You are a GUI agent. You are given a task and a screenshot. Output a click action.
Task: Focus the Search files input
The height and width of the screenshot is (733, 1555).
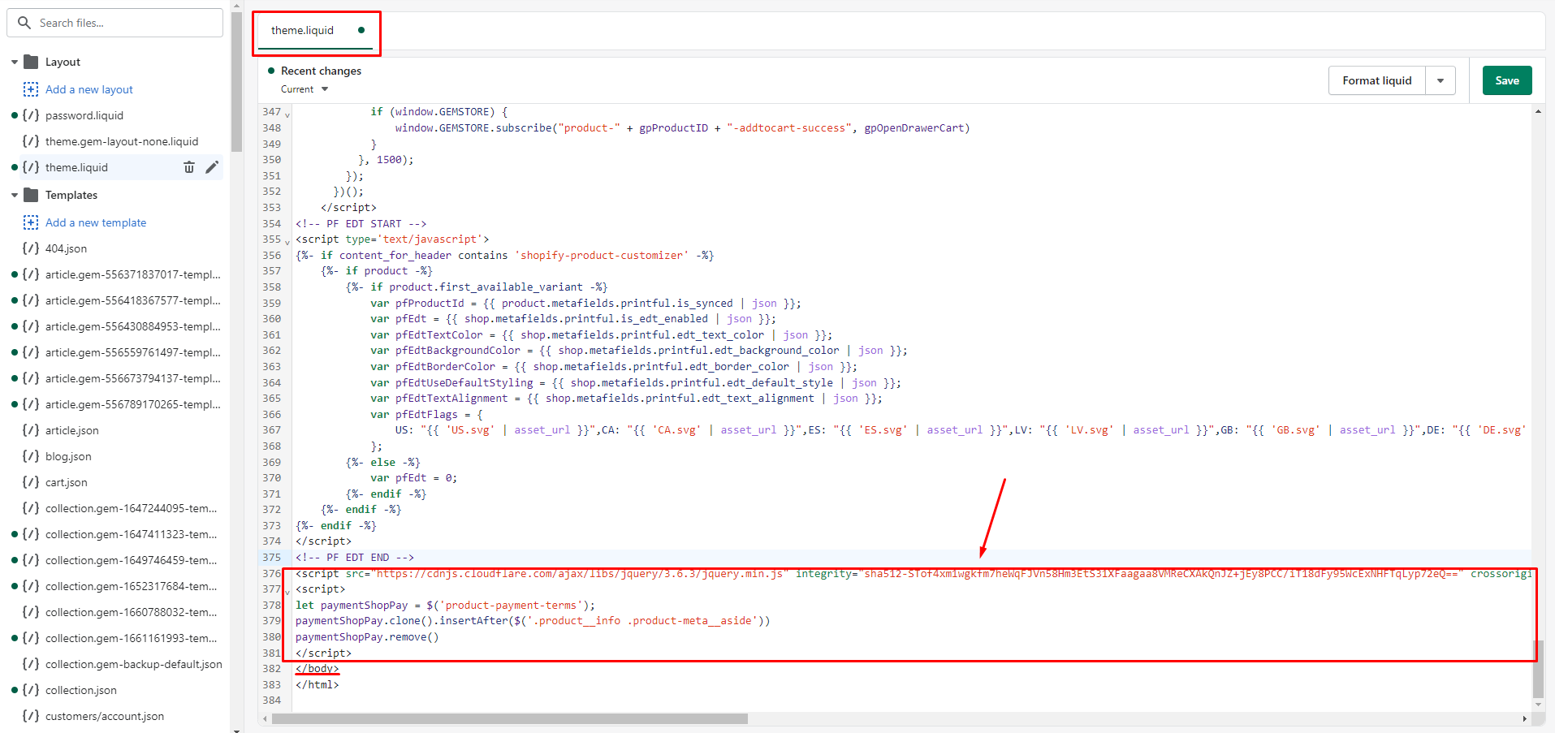(115, 23)
